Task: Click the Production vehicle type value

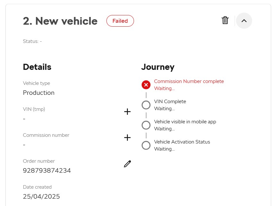Action: click(38, 93)
